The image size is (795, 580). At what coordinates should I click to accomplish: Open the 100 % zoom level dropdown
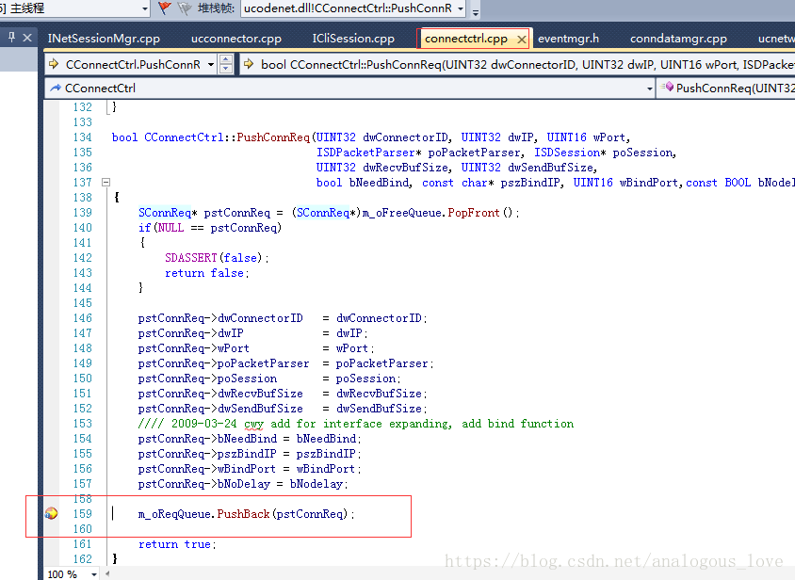pos(94,574)
